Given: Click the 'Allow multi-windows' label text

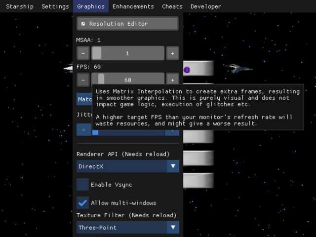Looking at the screenshot, I should click(x=123, y=203).
